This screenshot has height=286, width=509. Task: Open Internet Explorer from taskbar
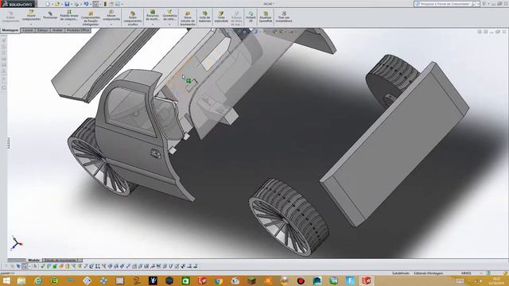tap(38, 280)
